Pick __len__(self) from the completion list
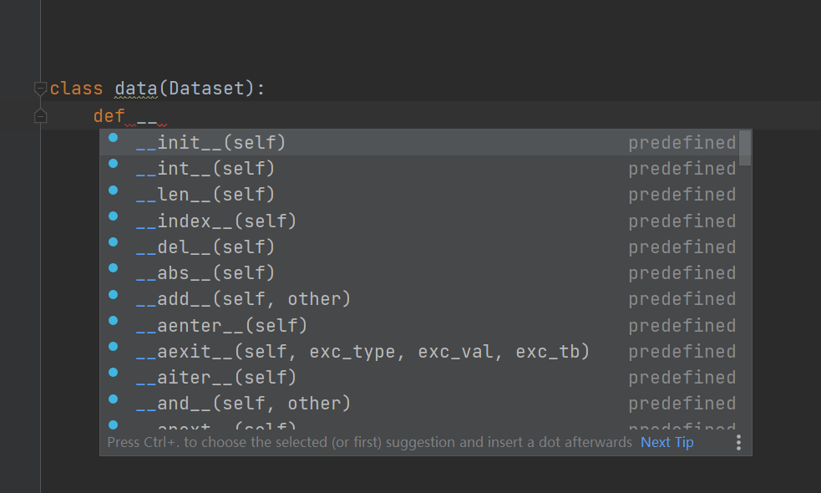Image resolution: width=821 pixels, height=493 pixels. [205, 195]
